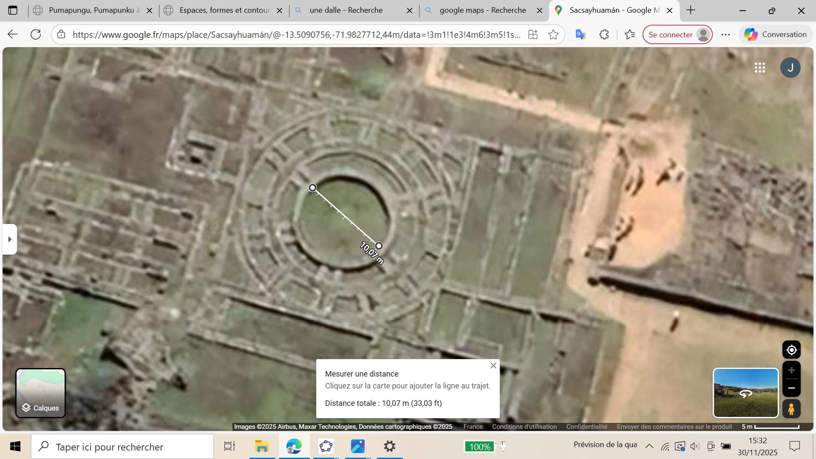Open the Street View photo thumbnail
816x459 pixels.
pos(745,393)
